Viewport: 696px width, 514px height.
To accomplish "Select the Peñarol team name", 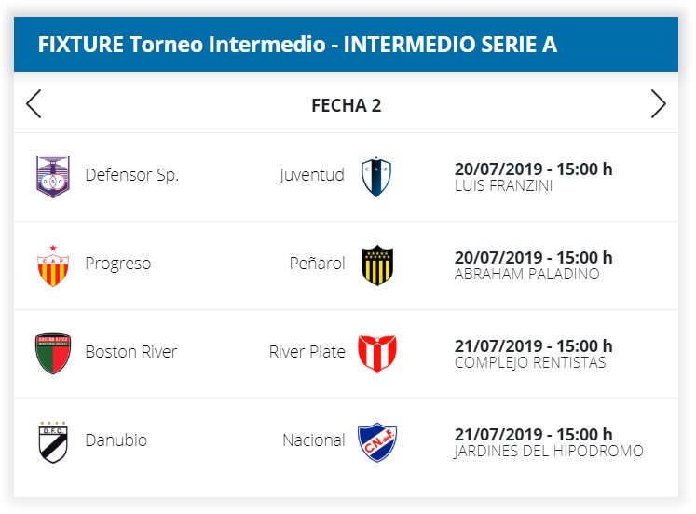I will click(x=317, y=264).
